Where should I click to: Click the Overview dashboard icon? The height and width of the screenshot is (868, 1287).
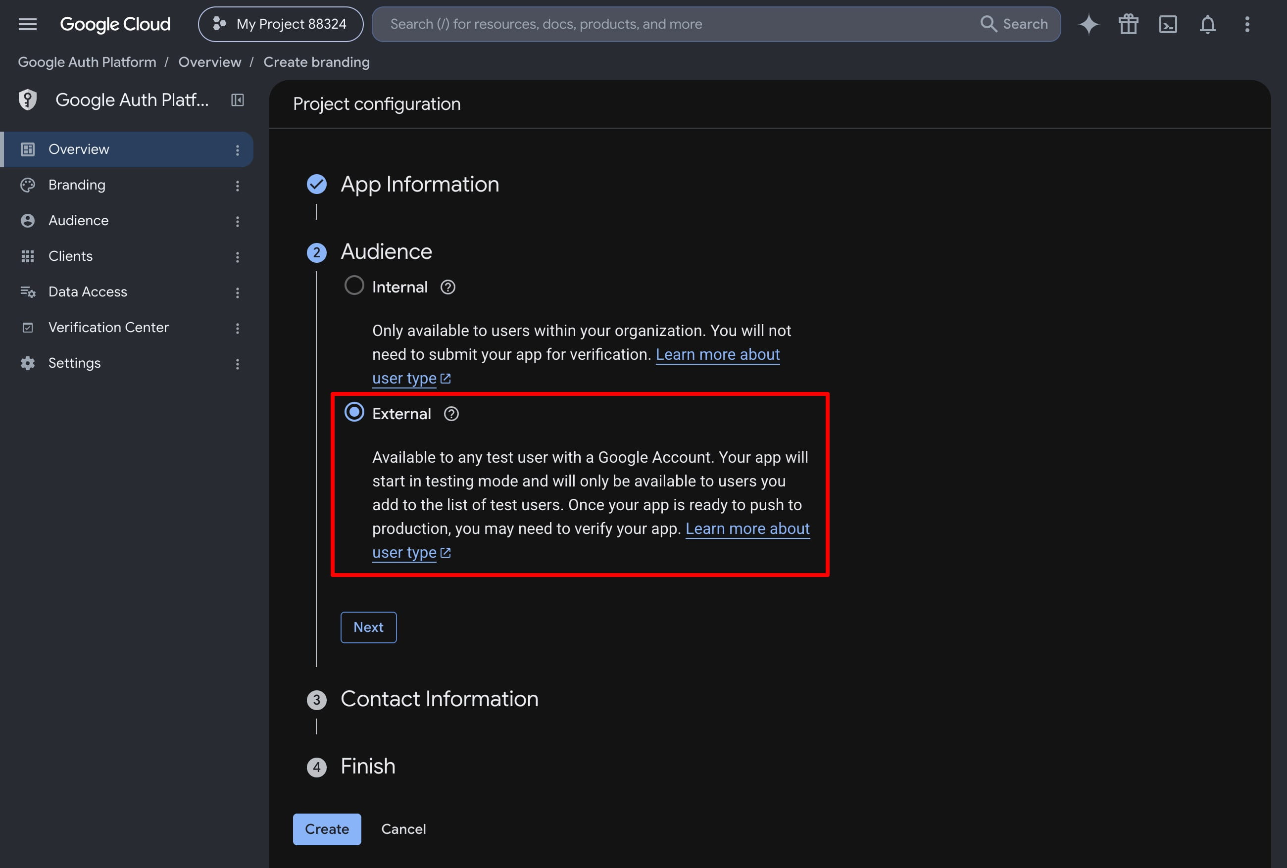click(28, 149)
